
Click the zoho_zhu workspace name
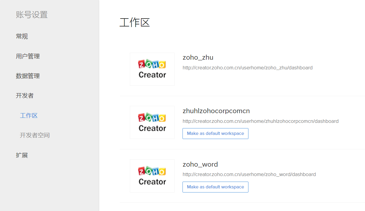pyautogui.click(x=198, y=57)
